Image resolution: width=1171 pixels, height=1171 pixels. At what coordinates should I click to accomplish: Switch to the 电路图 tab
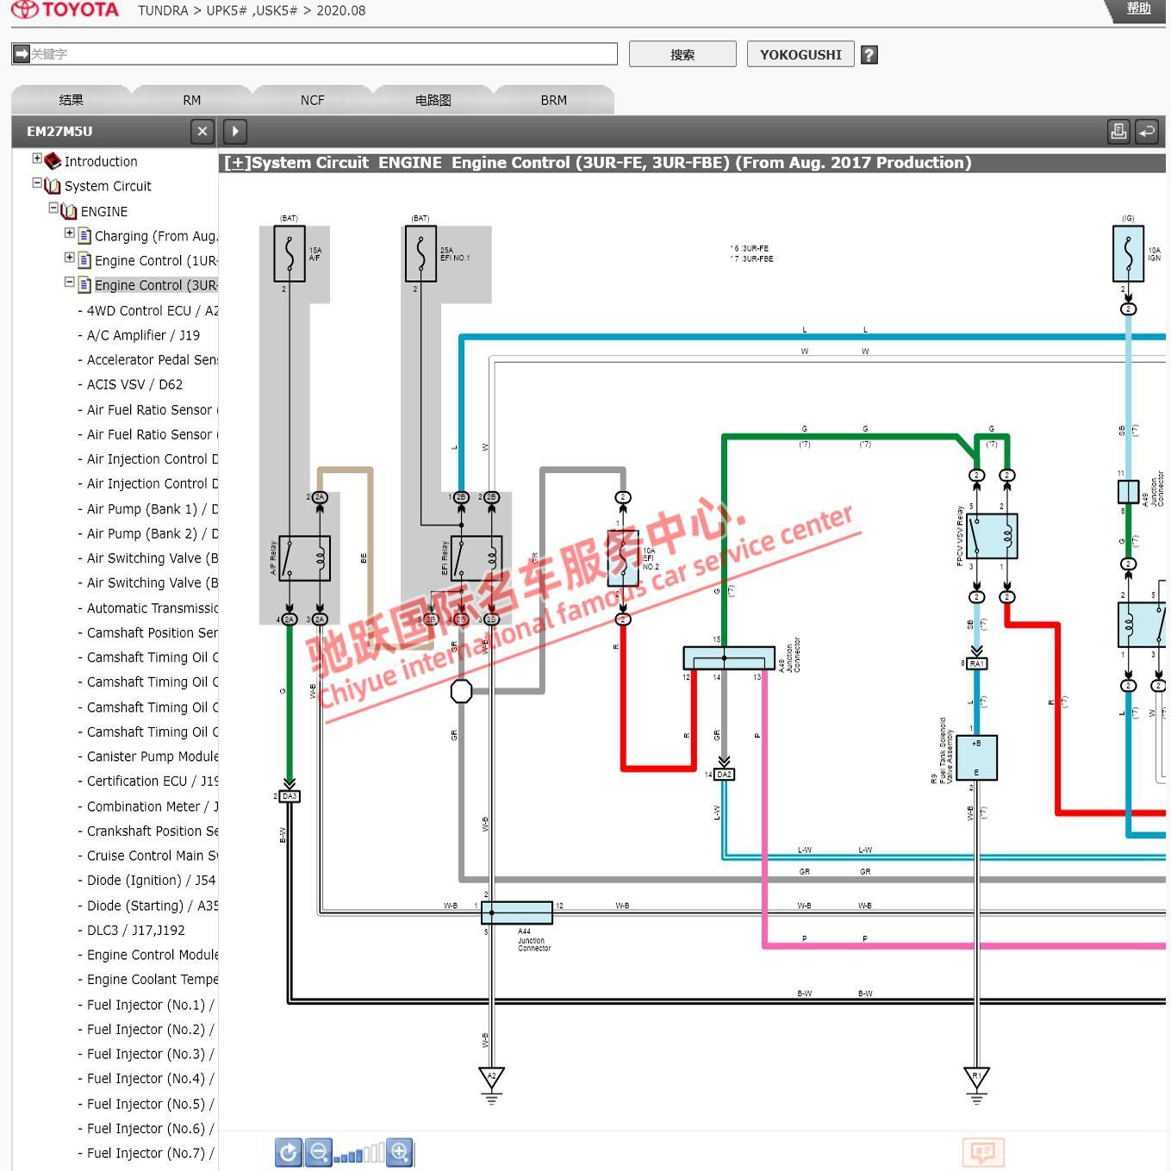[x=433, y=100]
